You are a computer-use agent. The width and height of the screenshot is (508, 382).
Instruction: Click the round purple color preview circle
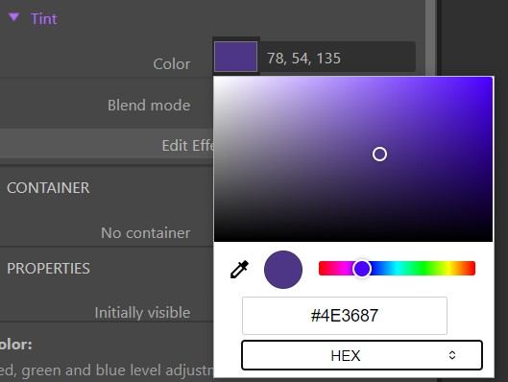point(283,270)
